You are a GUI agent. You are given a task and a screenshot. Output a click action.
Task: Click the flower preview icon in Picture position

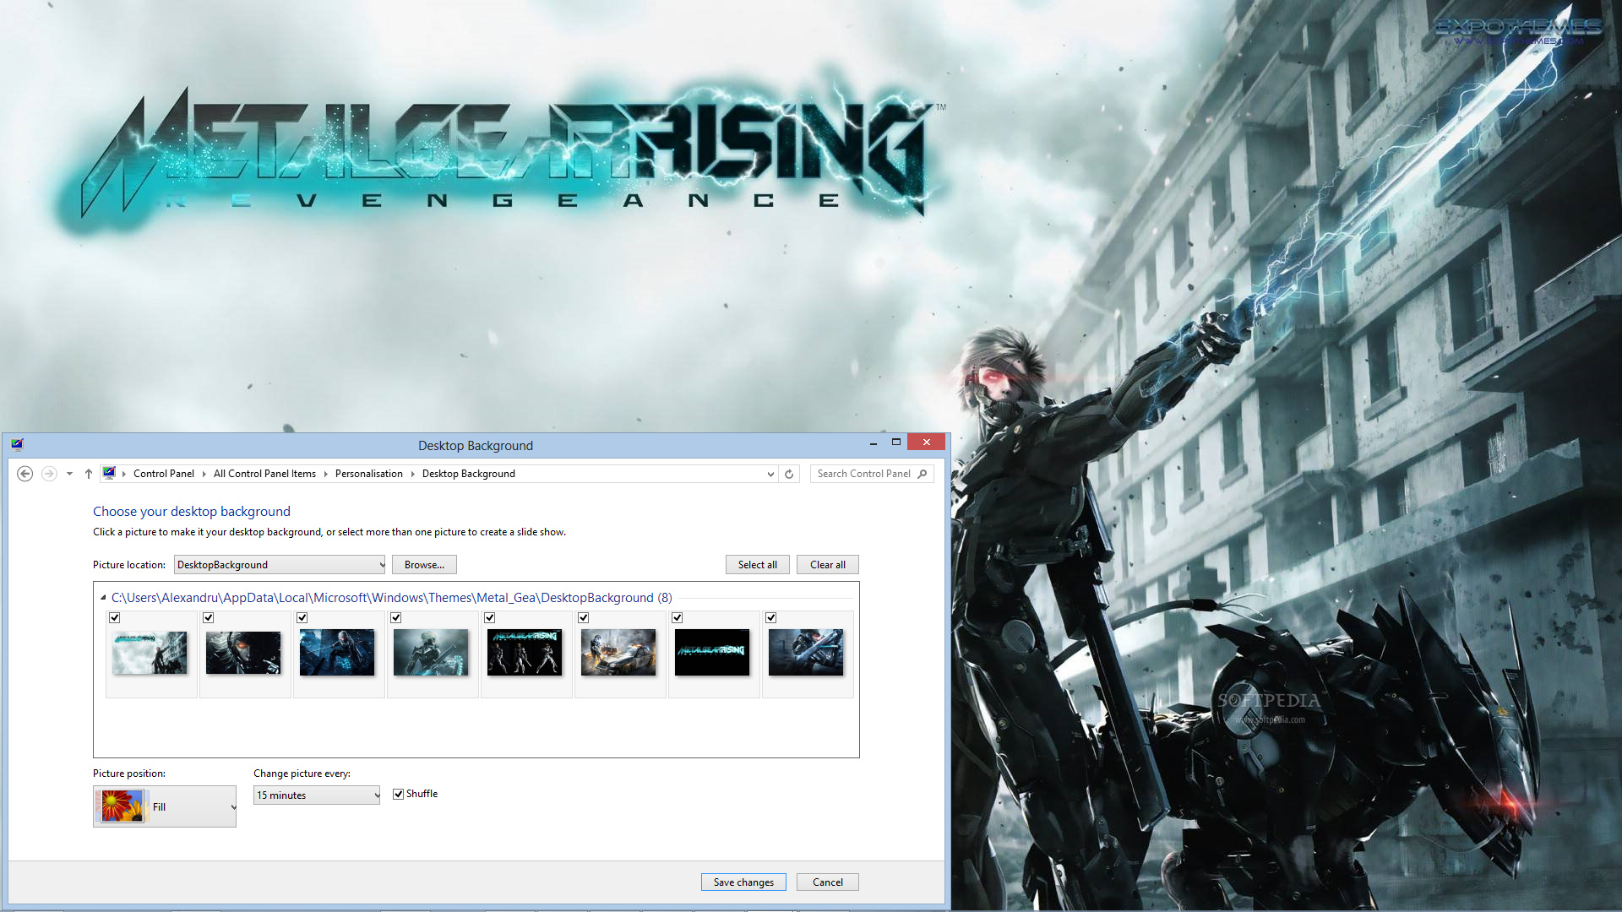point(122,806)
